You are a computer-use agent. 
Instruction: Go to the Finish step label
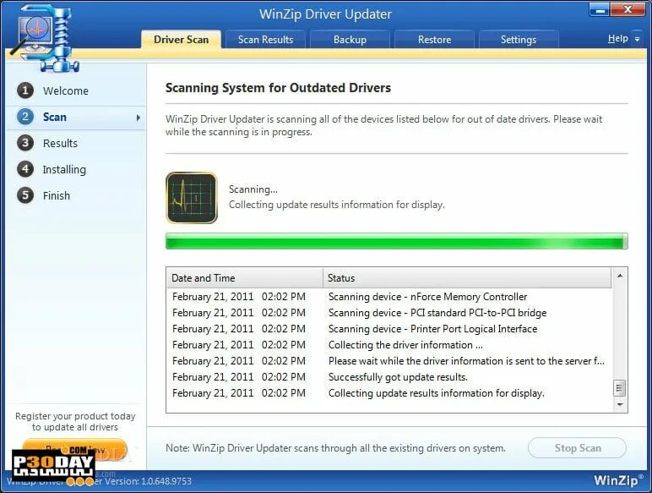pos(57,195)
